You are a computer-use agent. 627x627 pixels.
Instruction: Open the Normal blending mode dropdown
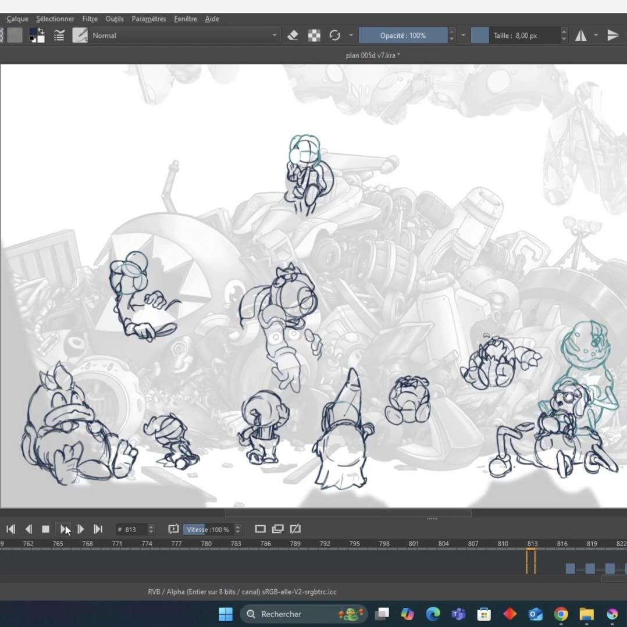click(x=184, y=35)
